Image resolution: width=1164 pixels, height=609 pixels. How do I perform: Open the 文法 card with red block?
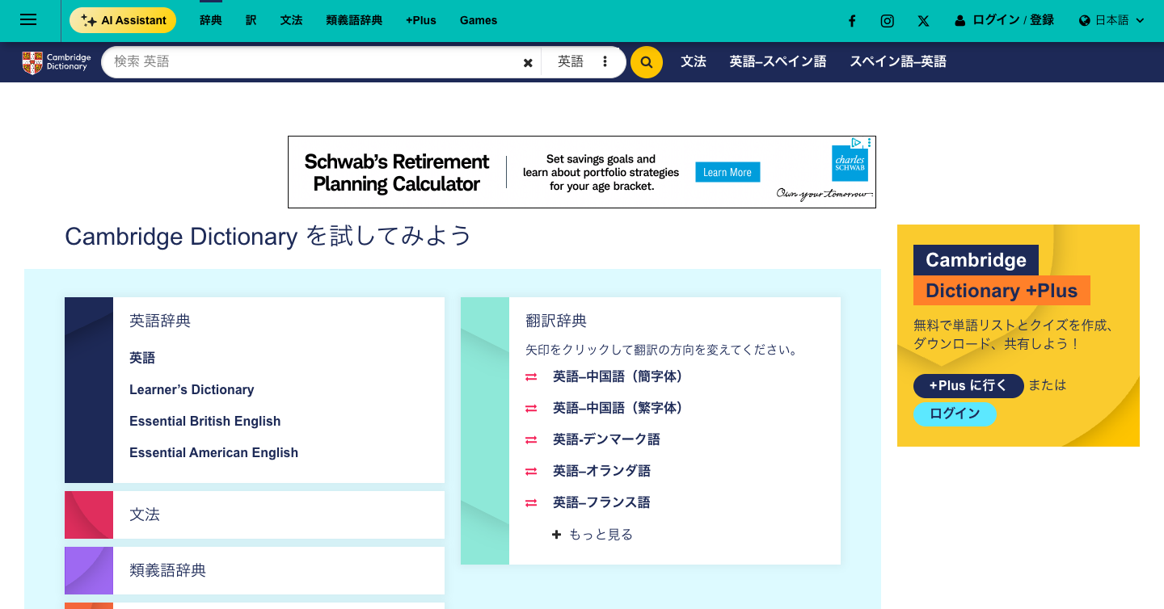pos(255,514)
